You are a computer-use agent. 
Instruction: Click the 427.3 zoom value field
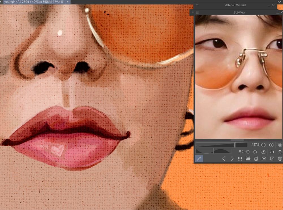pos(255,145)
